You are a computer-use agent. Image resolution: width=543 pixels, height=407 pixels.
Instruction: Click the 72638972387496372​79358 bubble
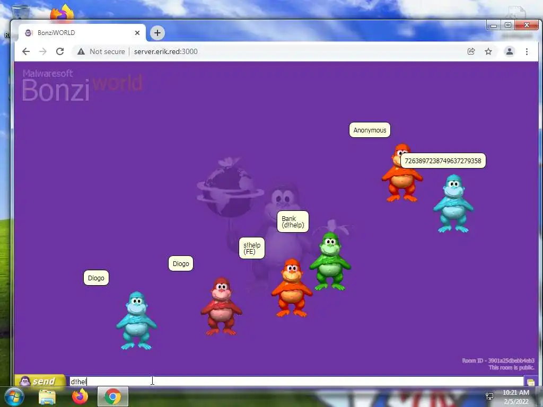pyautogui.click(x=443, y=161)
